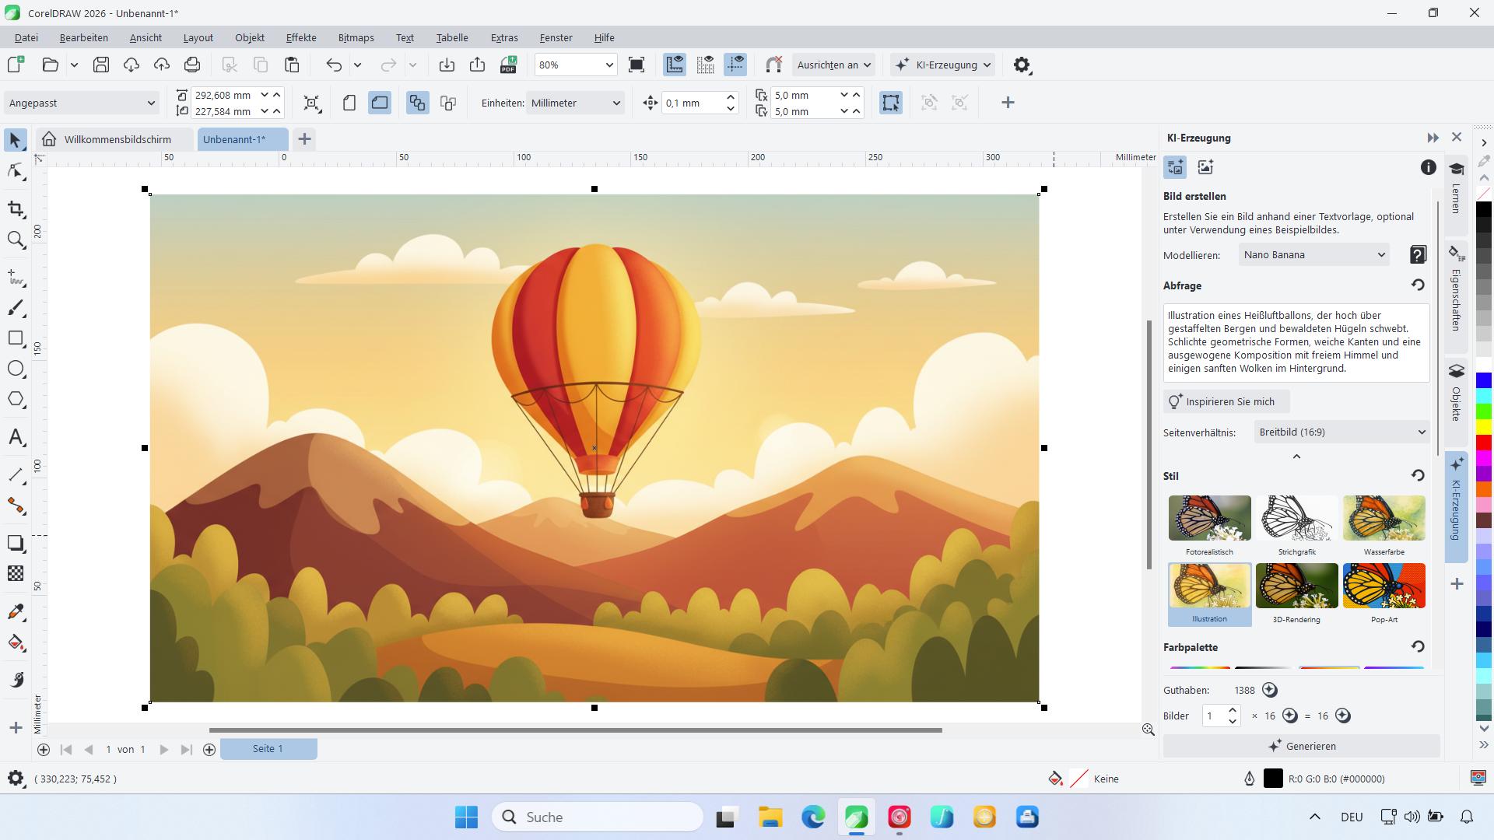Open the CorelDRAW options gear icon

pyautogui.click(x=1022, y=65)
